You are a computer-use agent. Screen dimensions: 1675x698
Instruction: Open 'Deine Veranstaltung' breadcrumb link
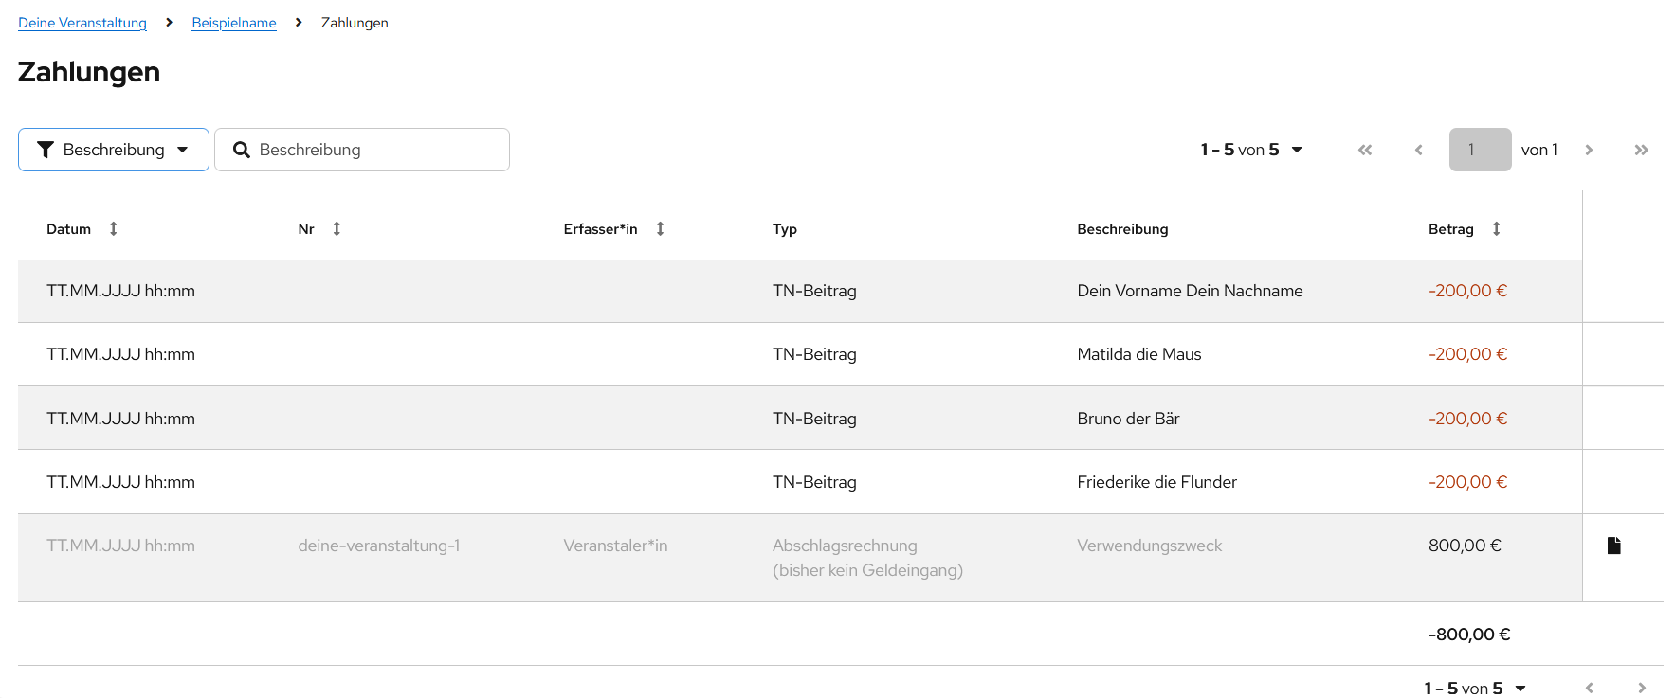pyautogui.click(x=82, y=23)
